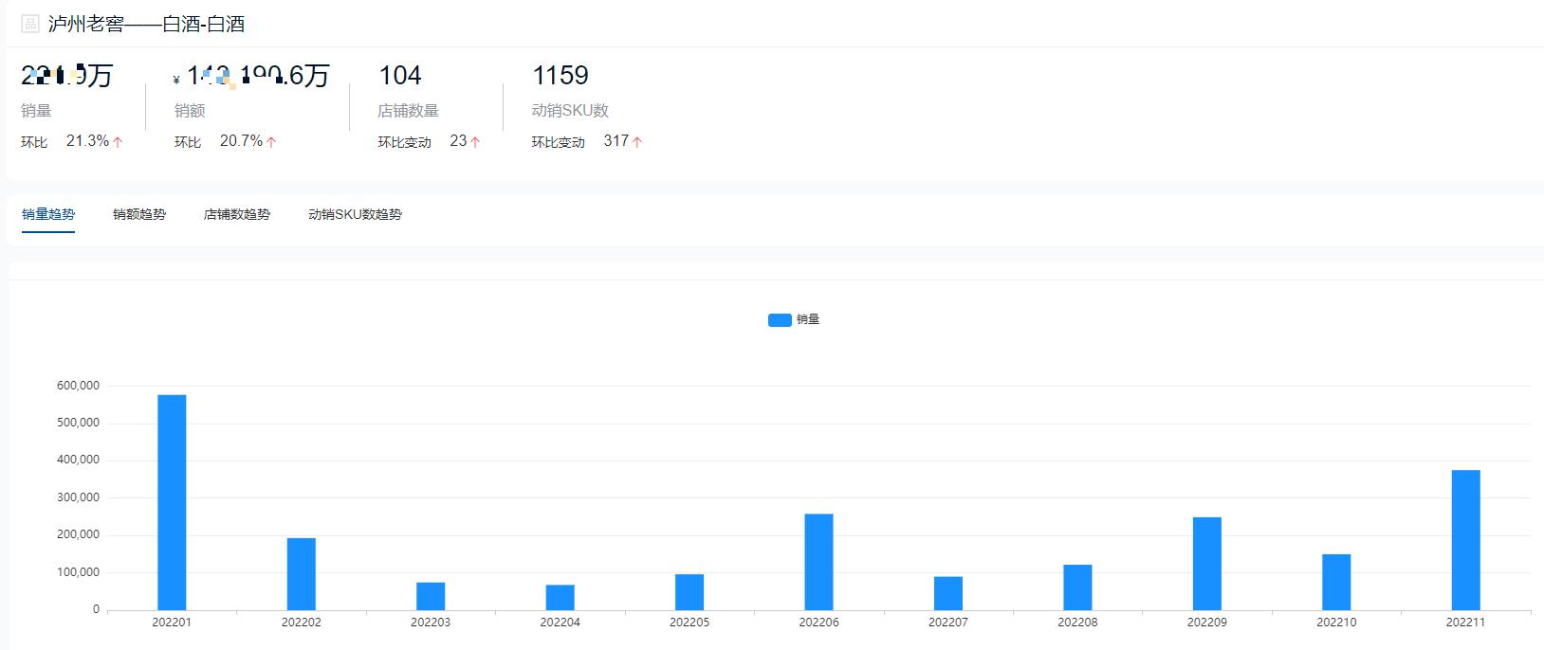
Task: Click the 202206 sales bar
Action: click(x=819, y=562)
